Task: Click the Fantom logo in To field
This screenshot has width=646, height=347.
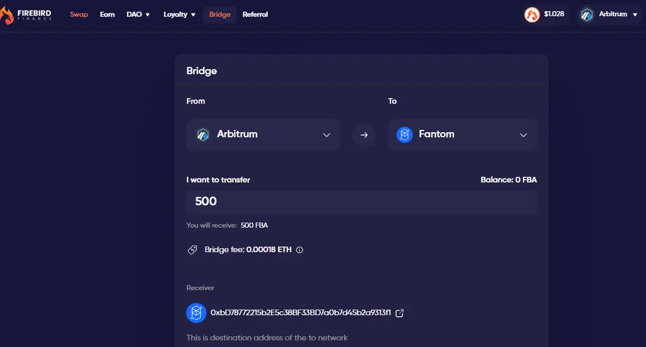Action: [404, 134]
